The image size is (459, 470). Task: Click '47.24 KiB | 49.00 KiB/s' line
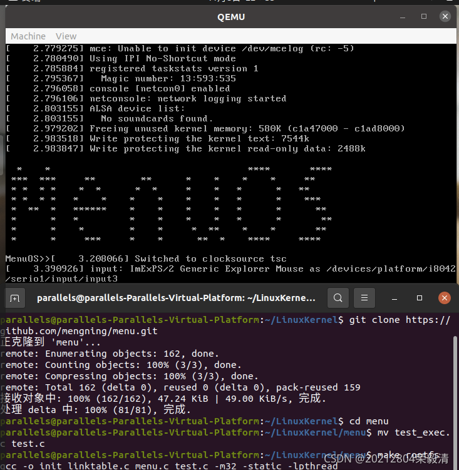[163, 399]
